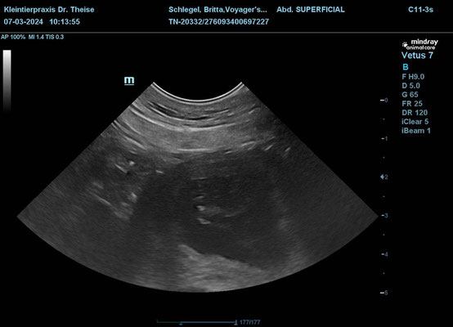The width and height of the screenshot is (453, 327).
Task: Select the F H9.0 frequency parameter
Action: click(413, 77)
